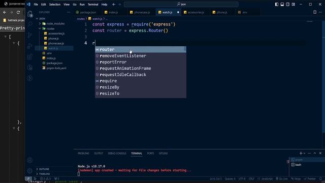Switch to the Problems panel tab

83,154
